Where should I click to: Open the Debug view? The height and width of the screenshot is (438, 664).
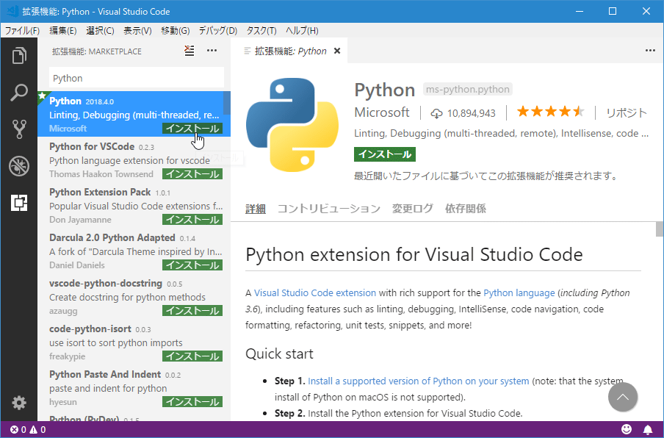[19, 165]
